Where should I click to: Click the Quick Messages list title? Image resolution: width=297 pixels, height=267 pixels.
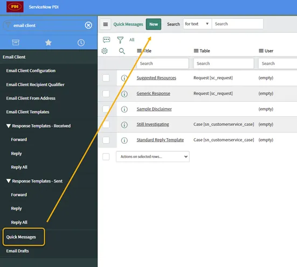click(128, 24)
